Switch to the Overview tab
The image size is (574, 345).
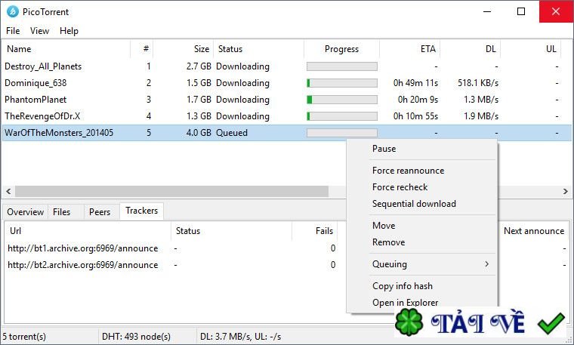pos(25,212)
